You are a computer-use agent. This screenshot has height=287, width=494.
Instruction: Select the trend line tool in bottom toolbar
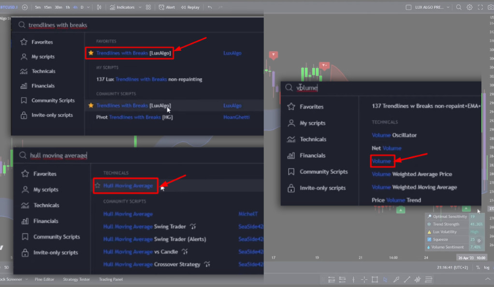pyautogui.click(x=407, y=279)
